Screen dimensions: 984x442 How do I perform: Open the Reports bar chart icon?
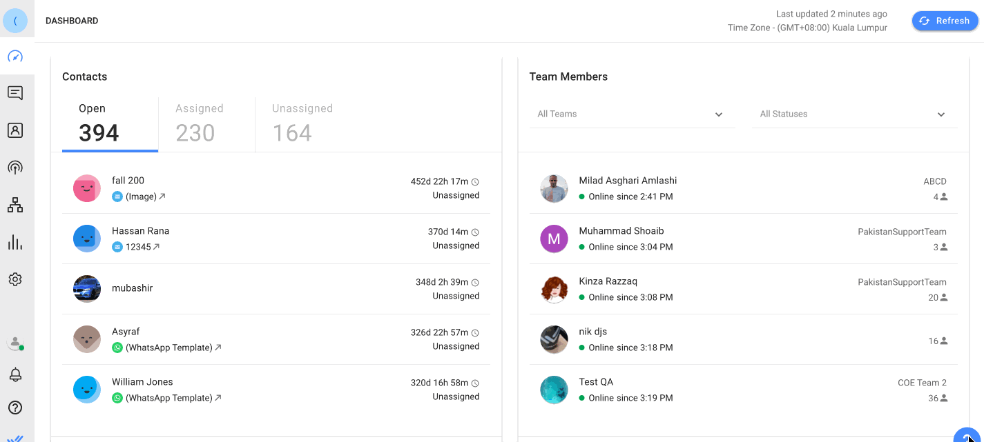[15, 242]
